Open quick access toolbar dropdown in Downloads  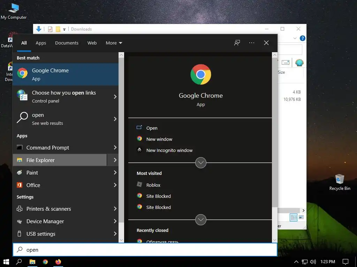click(64, 29)
